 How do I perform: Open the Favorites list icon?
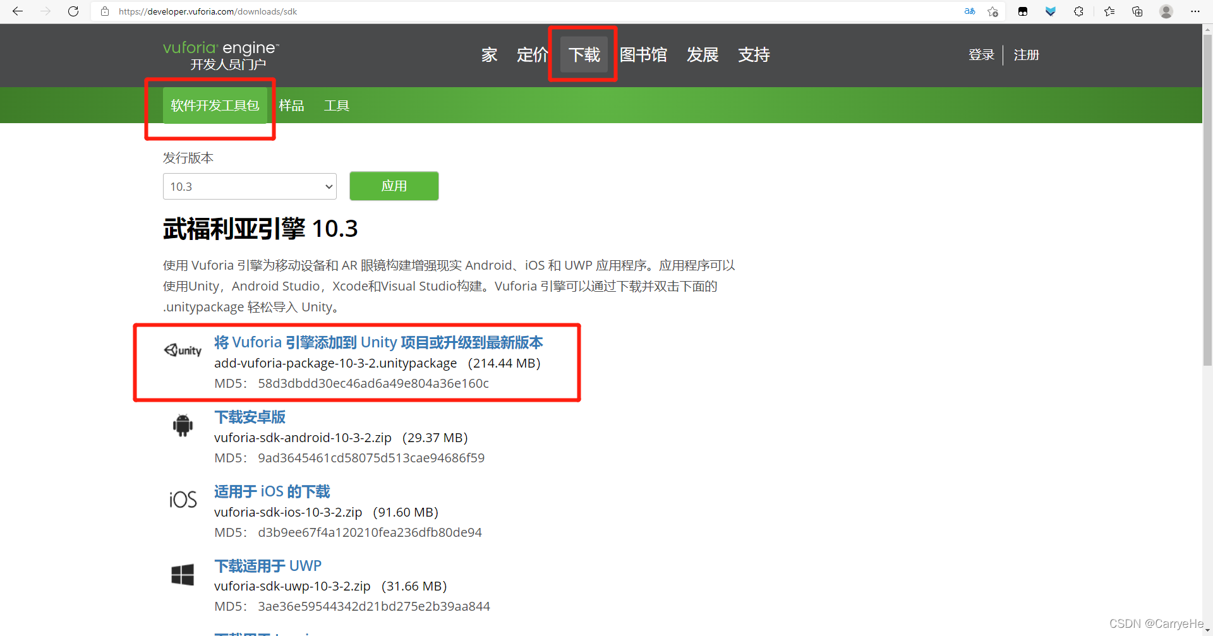(x=1109, y=11)
